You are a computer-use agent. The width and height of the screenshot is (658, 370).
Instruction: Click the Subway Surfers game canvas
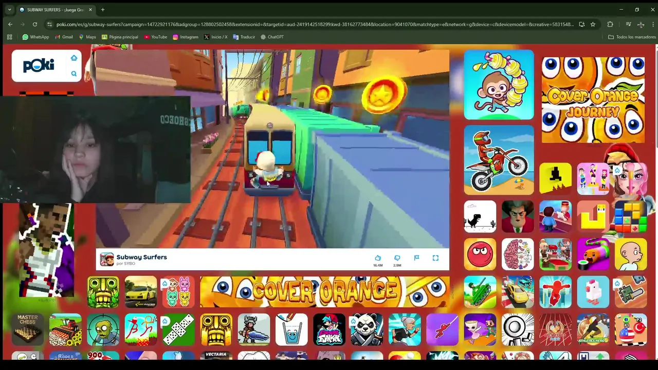click(x=272, y=149)
